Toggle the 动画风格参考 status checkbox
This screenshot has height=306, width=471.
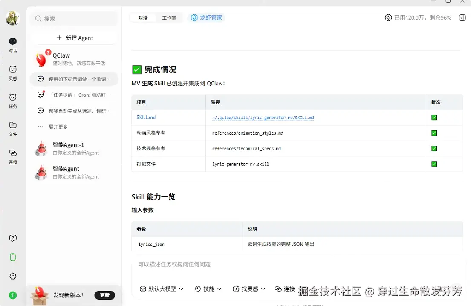[x=434, y=133]
